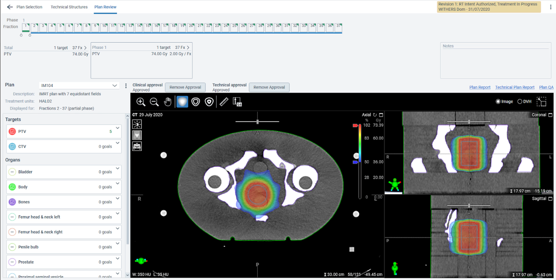Open the Plan Report link
The height and width of the screenshot is (280, 556).
480,87
